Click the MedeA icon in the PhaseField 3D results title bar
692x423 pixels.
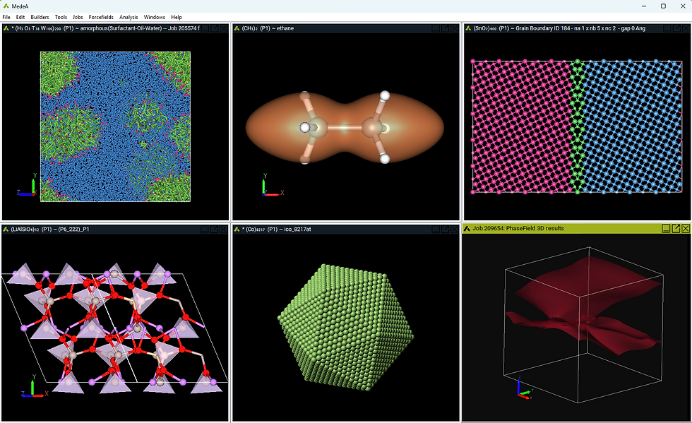(x=467, y=228)
